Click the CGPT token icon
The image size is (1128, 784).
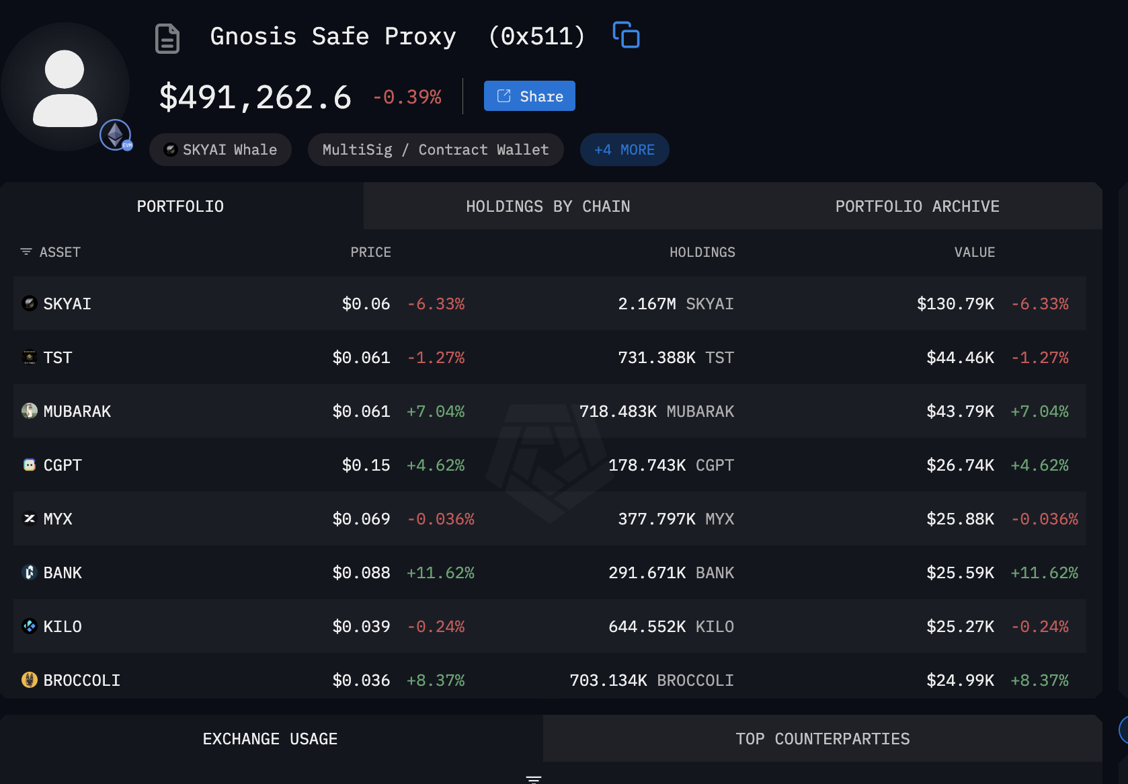[29, 465]
